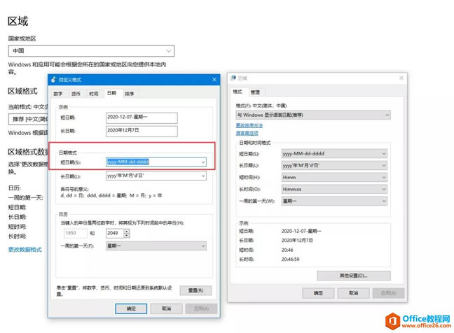Expand 短日期(S) dropdown in 区域 dialog
Image resolution: width=454 pixels, height=333 pixels.
[x=334, y=154]
